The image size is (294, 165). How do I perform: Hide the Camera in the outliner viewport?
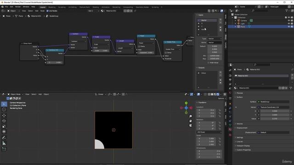coord(289,21)
